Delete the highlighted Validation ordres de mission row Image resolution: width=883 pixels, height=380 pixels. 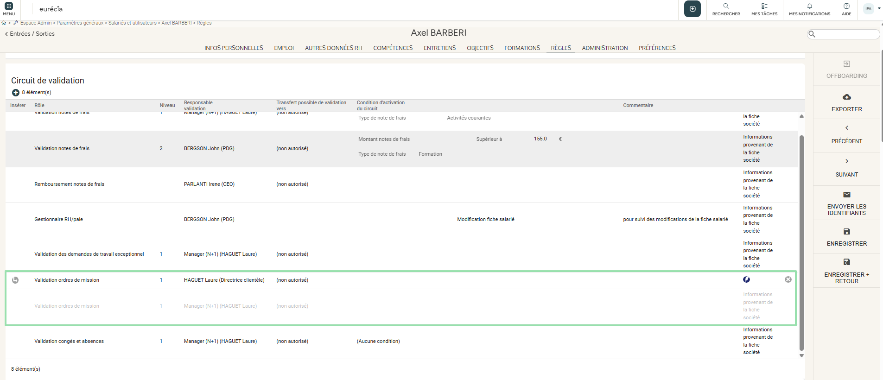(788, 279)
